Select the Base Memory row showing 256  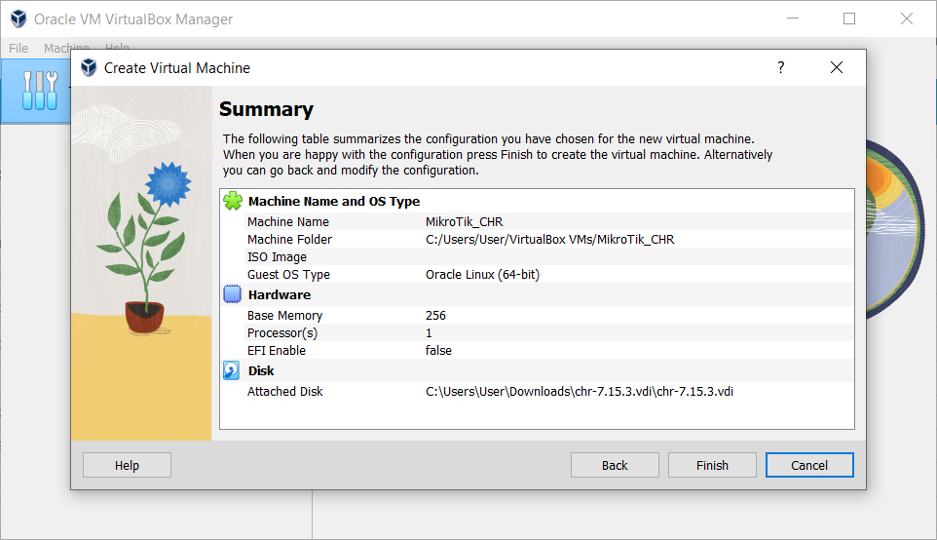pos(536,315)
